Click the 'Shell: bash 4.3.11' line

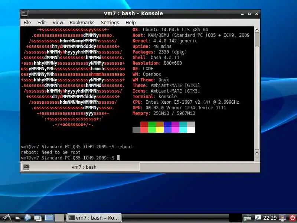pyautogui.click(x=156, y=58)
